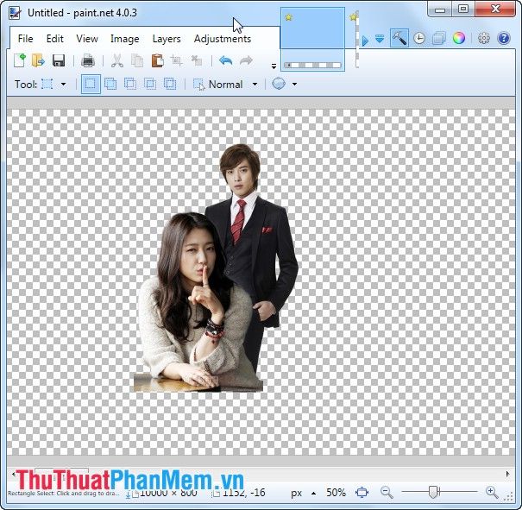Toggle the Layers window icon
Screen dimensions: 522x510
tap(439, 38)
